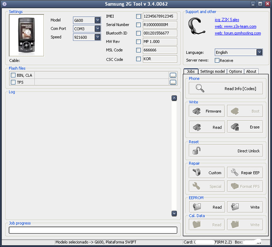Click the headset support icon
This screenshot has width=272, height=247.
(196, 26)
